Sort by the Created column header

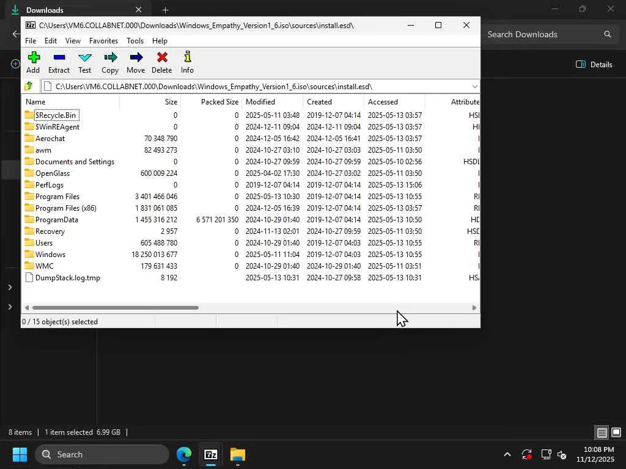click(x=334, y=102)
